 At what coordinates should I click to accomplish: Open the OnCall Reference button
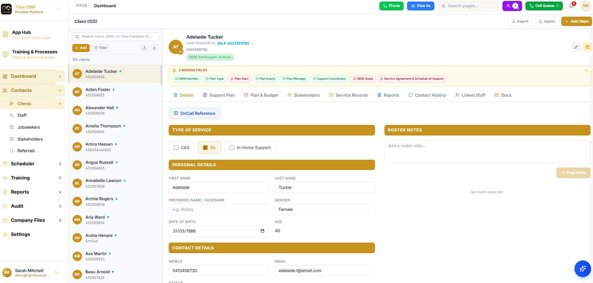[194, 114]
